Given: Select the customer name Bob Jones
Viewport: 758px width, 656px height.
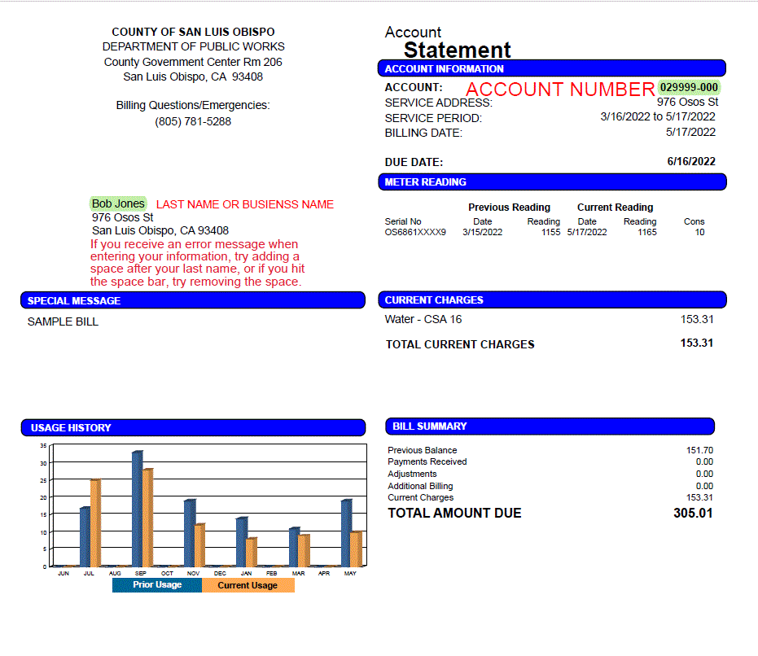Looking at the screenshot, I should point(118,203).
